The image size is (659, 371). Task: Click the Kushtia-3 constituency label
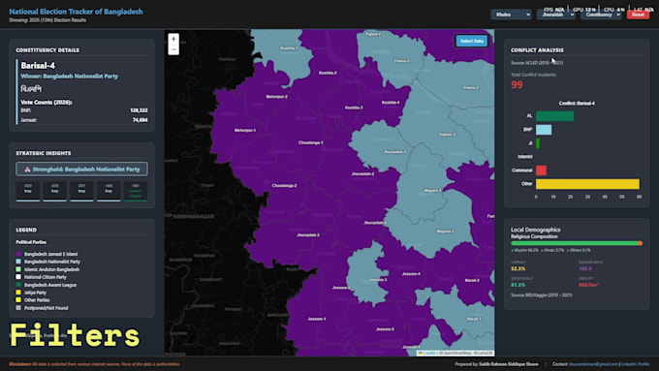coord(354,108)
